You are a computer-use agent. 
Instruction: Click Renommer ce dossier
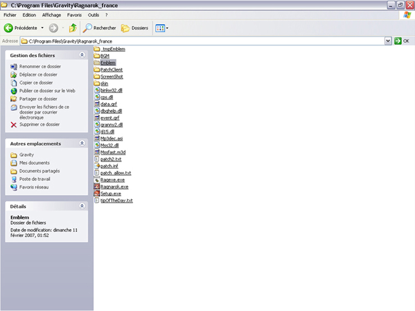point(40,66)
